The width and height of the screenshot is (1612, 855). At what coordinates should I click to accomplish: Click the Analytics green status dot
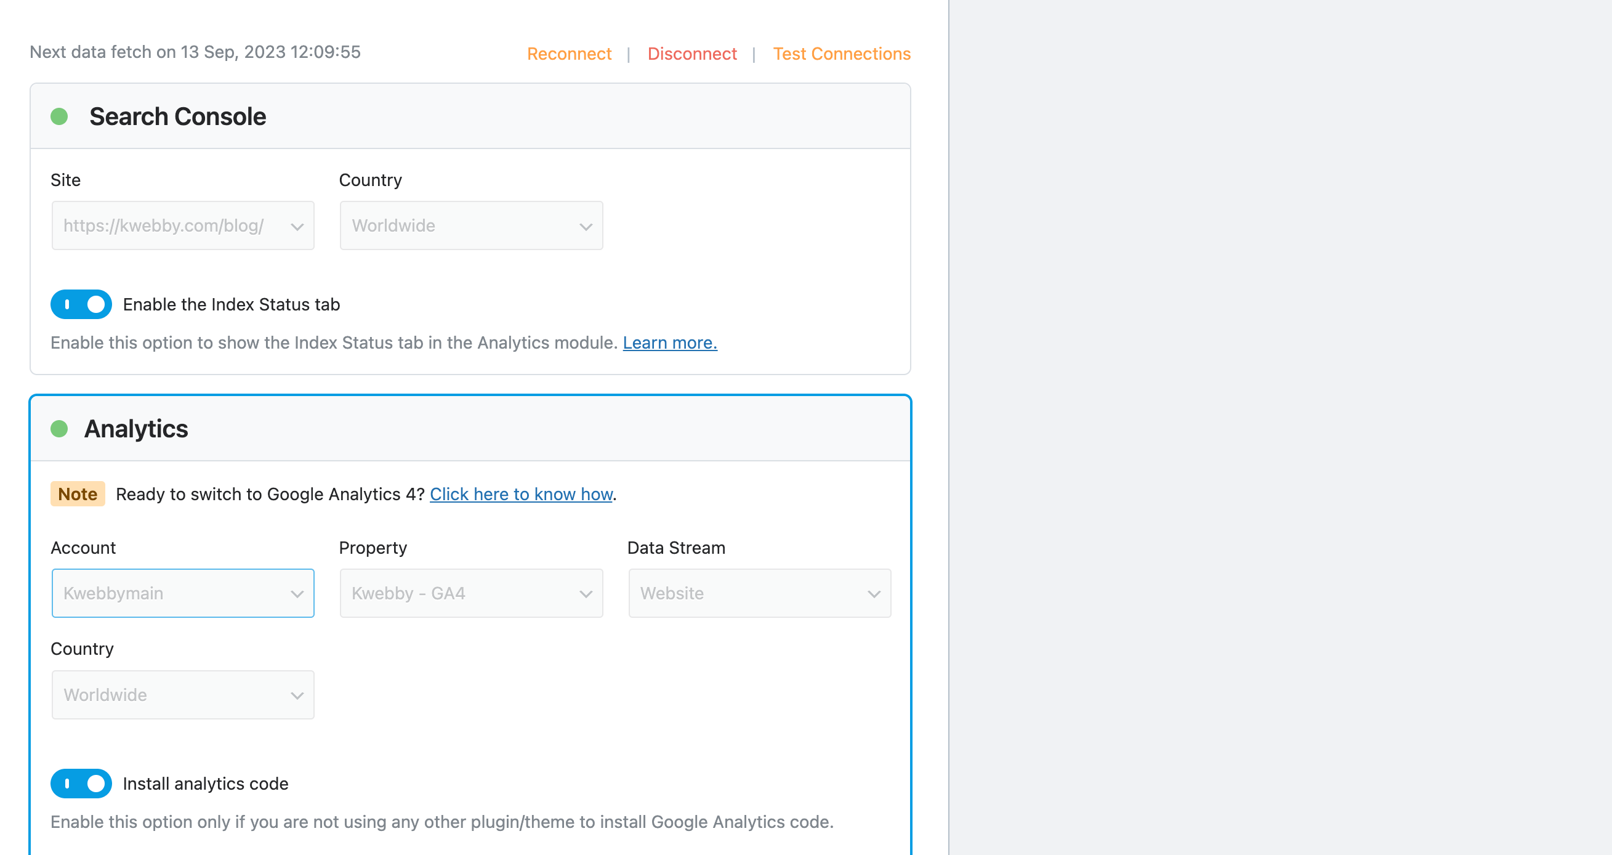(59, 429)
